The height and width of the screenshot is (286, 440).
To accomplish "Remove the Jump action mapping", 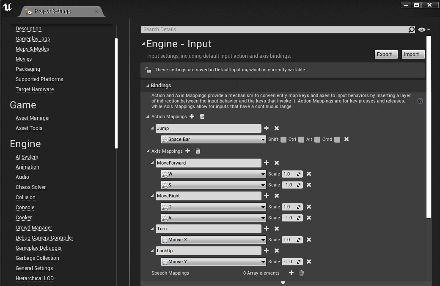I will (x=276, y=128).
